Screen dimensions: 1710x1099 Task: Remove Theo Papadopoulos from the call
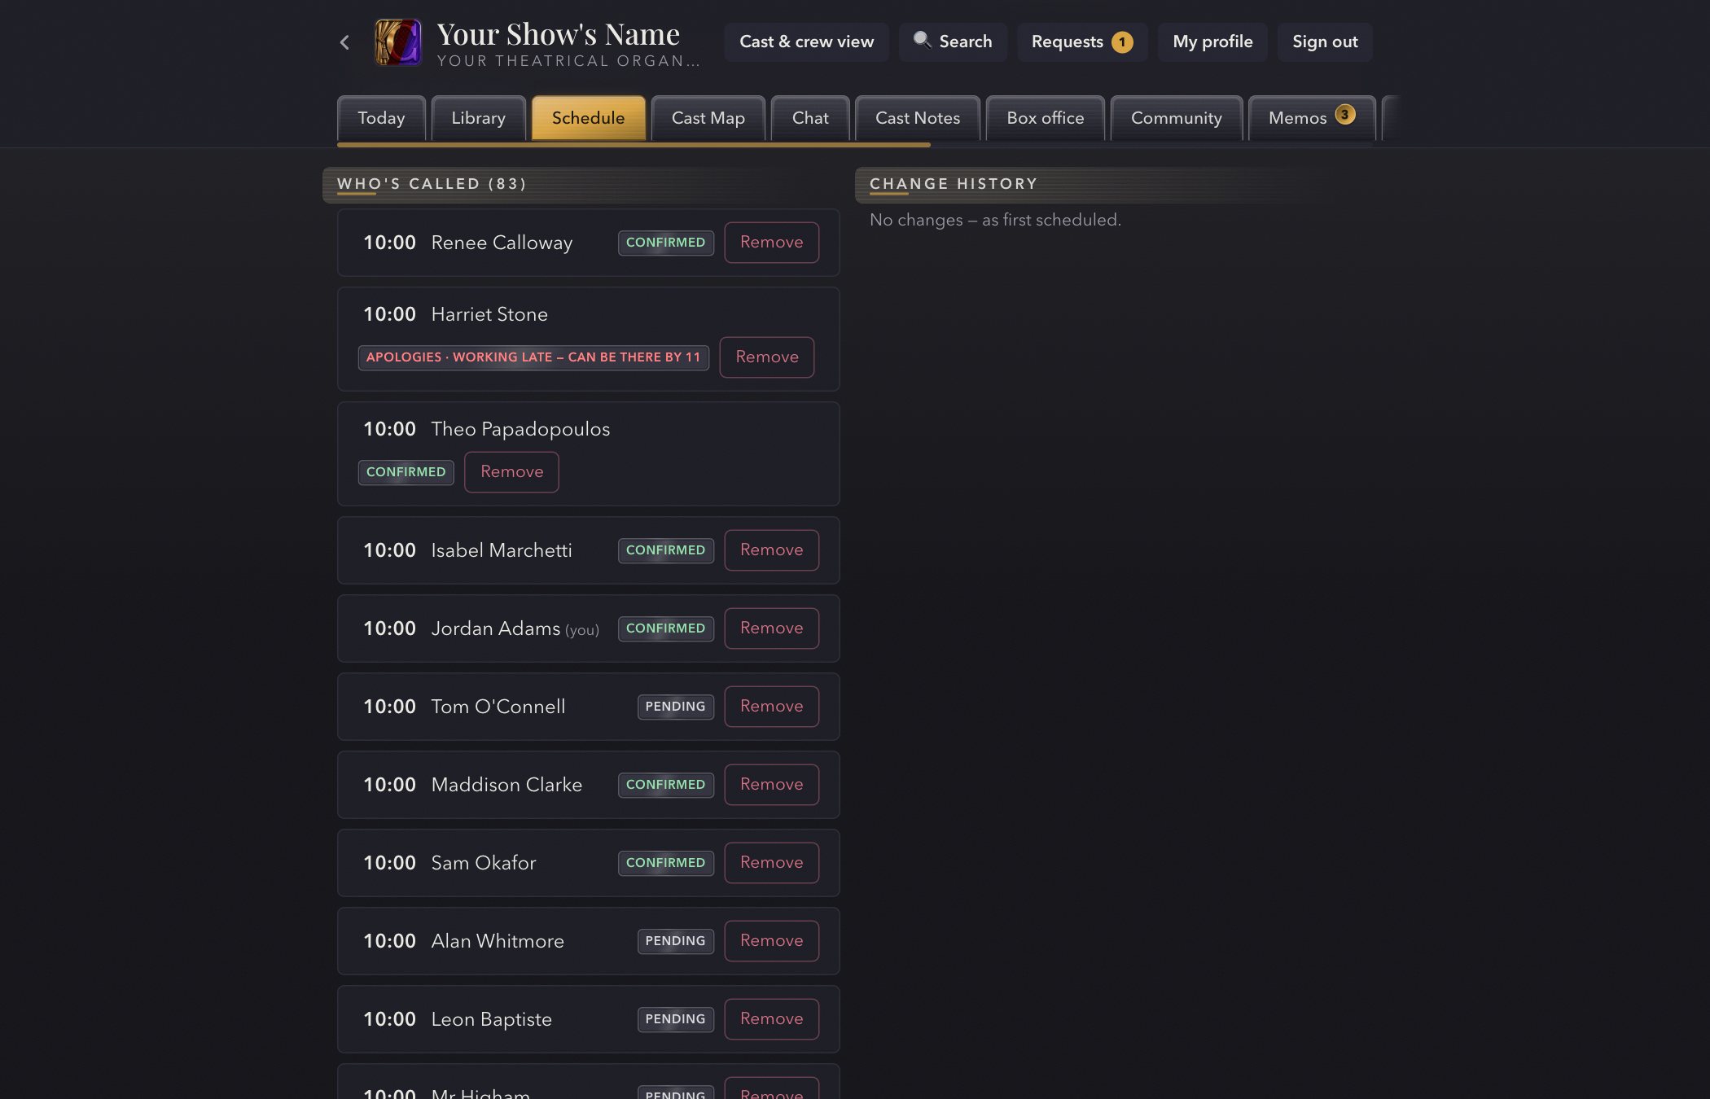(511, 472)
